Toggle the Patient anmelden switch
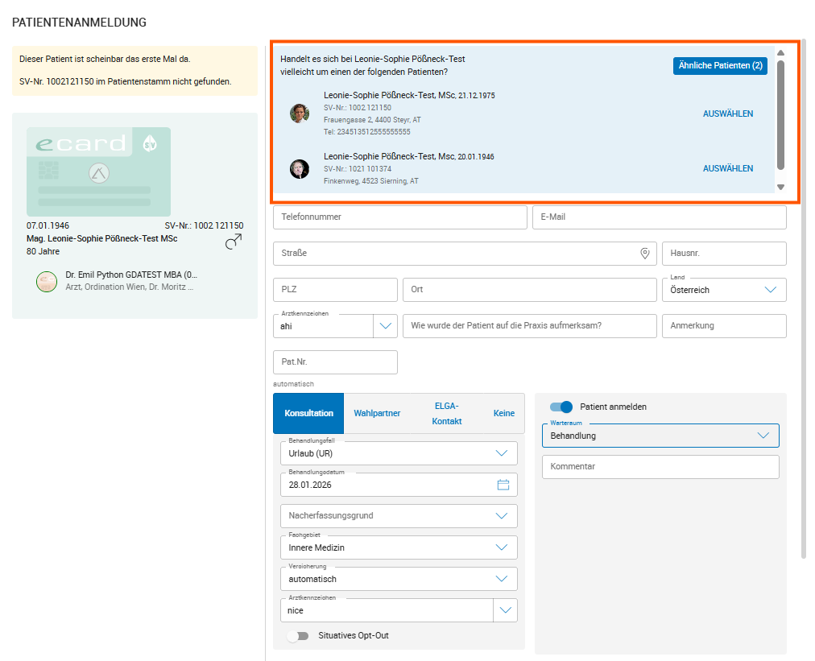815x661 pixels. tap(561, 407)
